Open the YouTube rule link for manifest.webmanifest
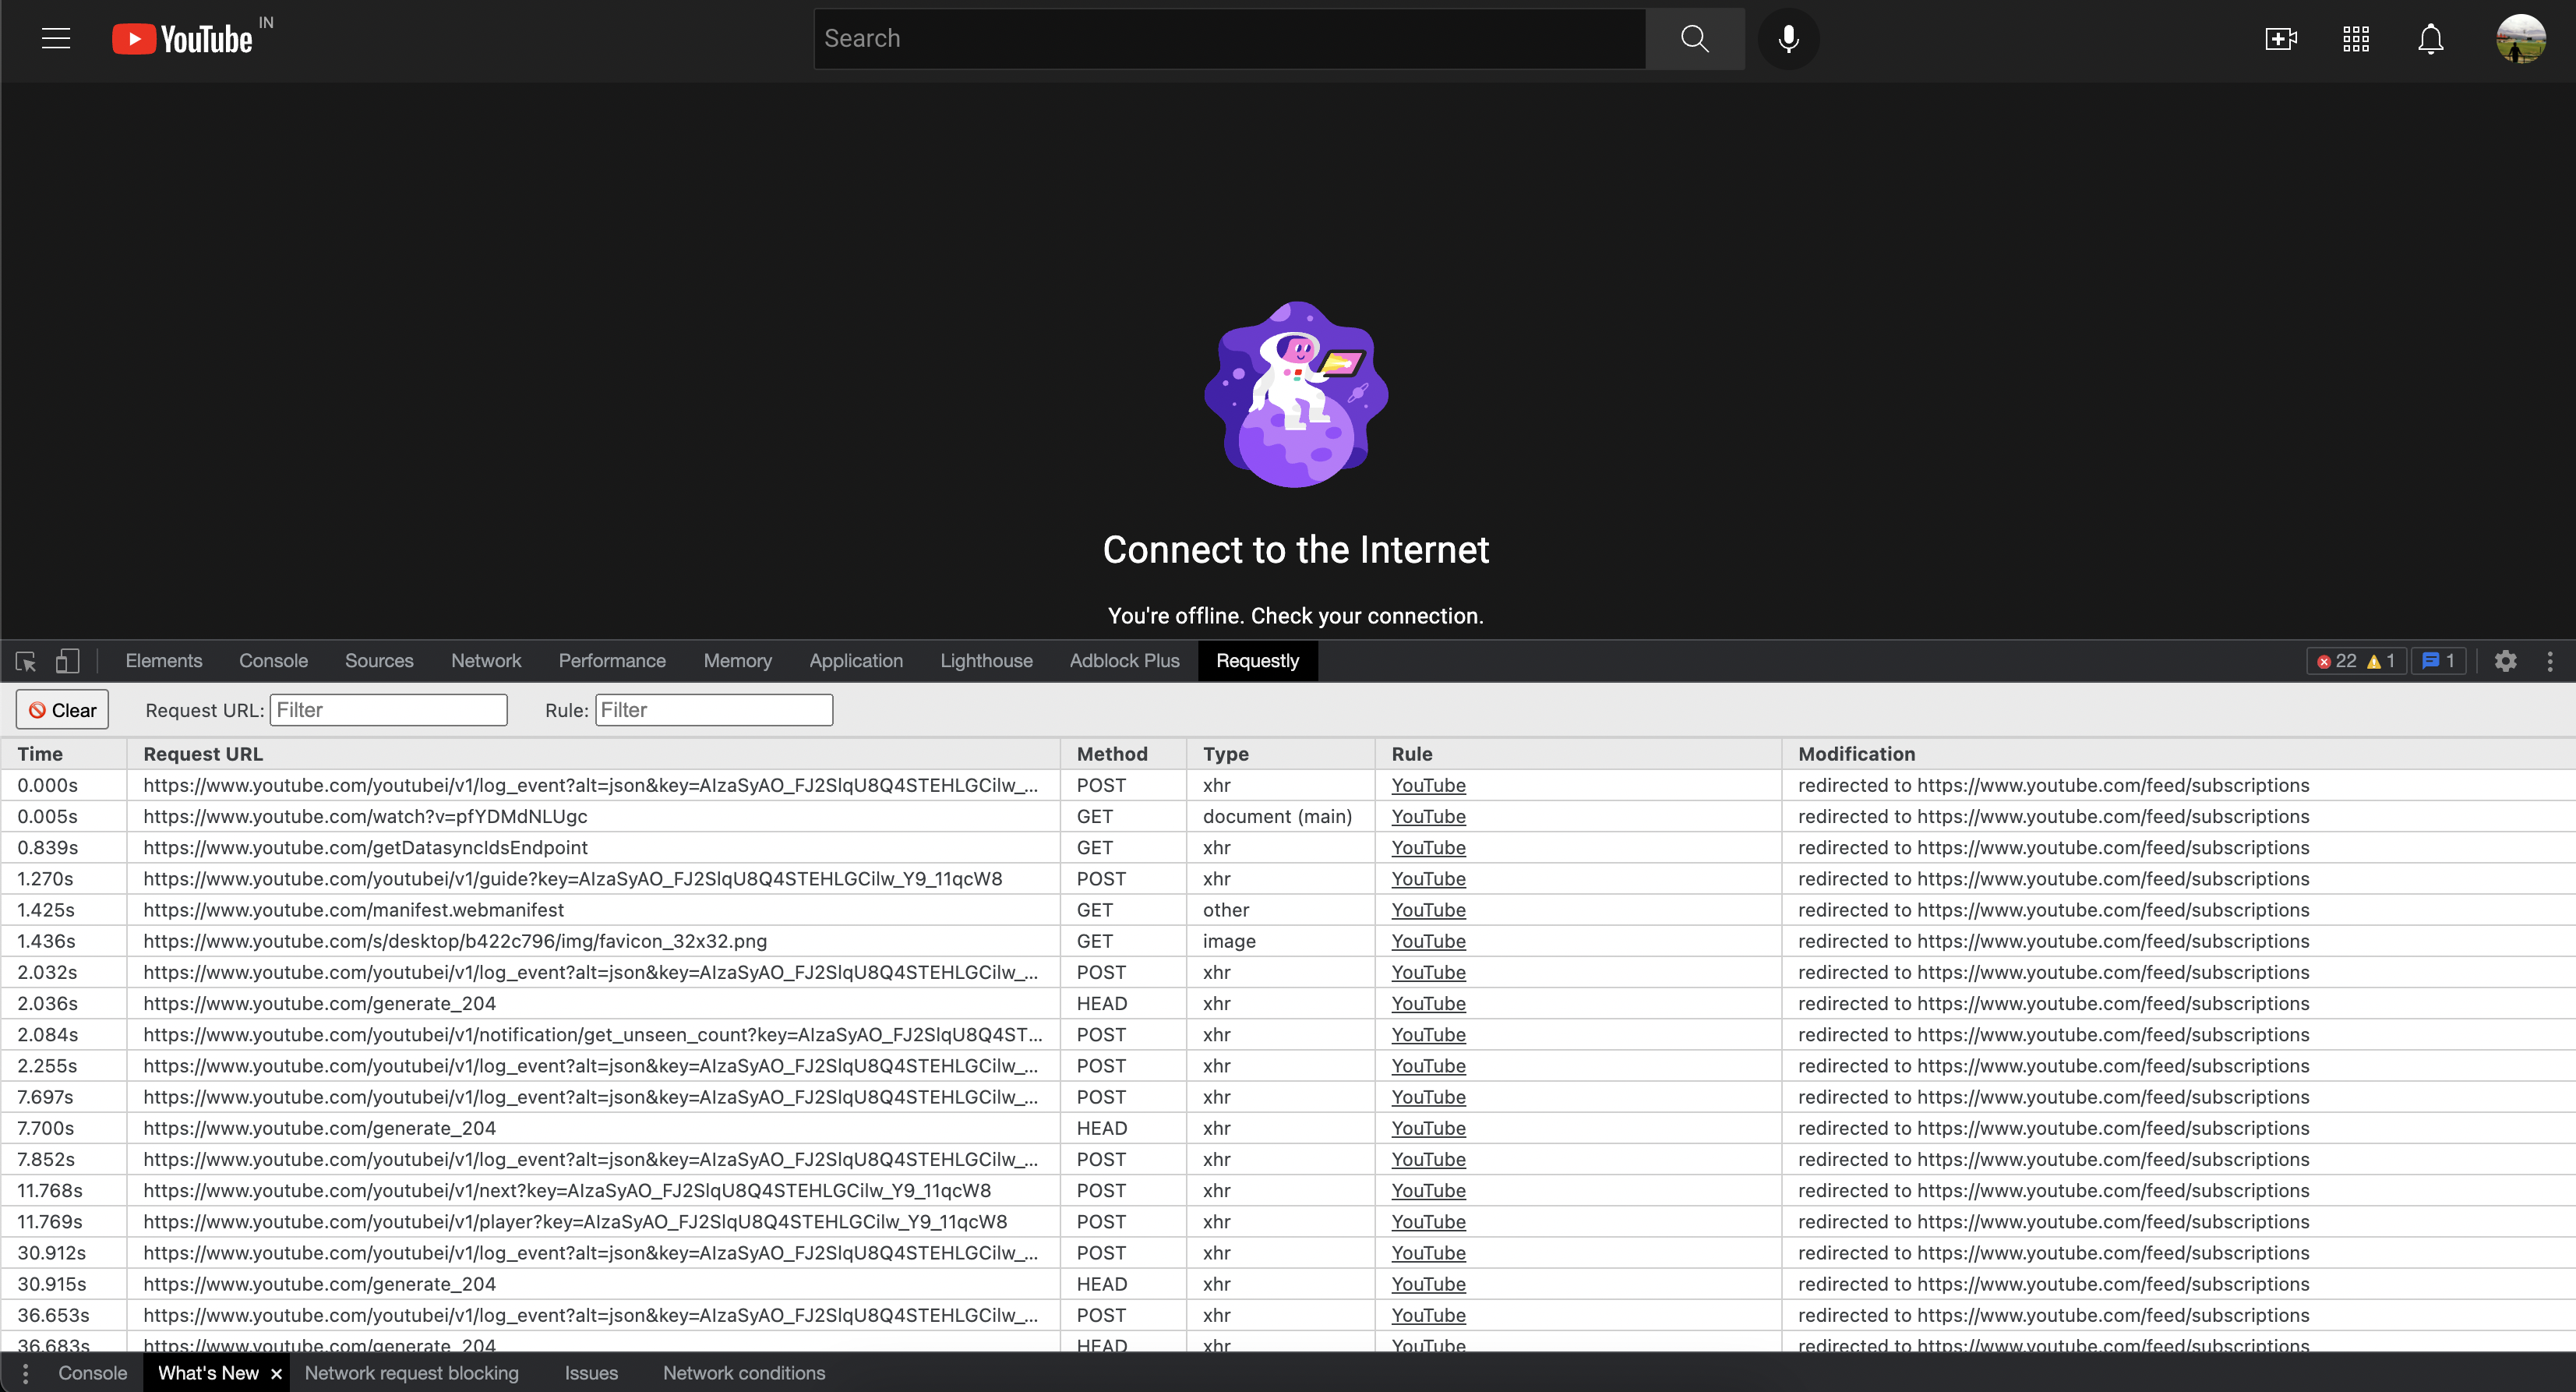 (1428, 910)
